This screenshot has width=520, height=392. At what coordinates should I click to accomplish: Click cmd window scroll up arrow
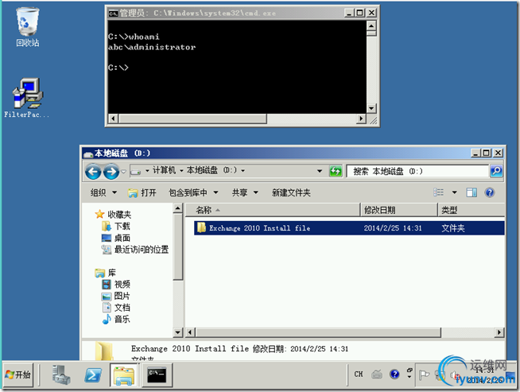click(371, 26)
